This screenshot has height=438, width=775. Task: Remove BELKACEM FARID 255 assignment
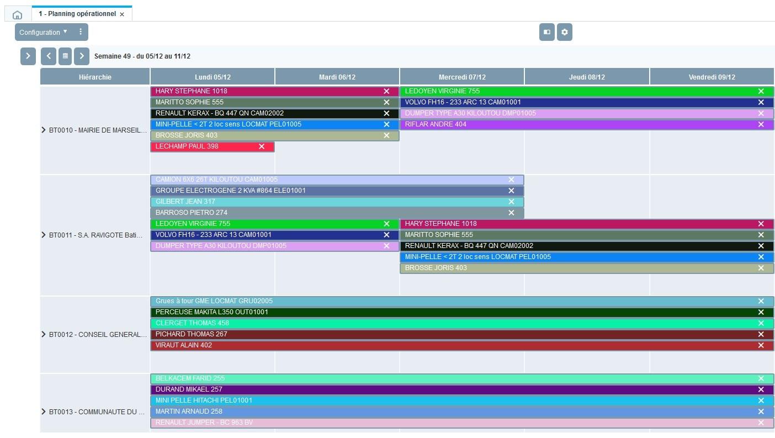coord(761,378)
